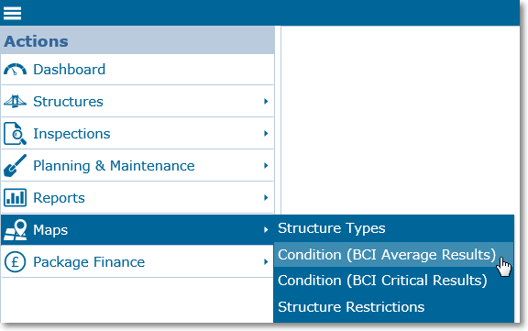528x331 pixels.
Task: Click the Dashboard gauge icon
Action: click(x=16, y=70)
